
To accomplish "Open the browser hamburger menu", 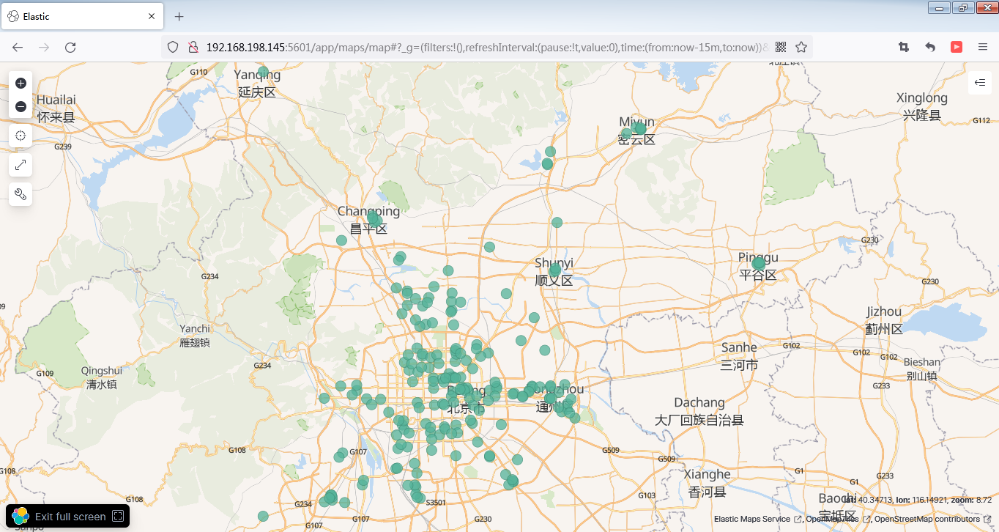I will (x=983, y=47).
